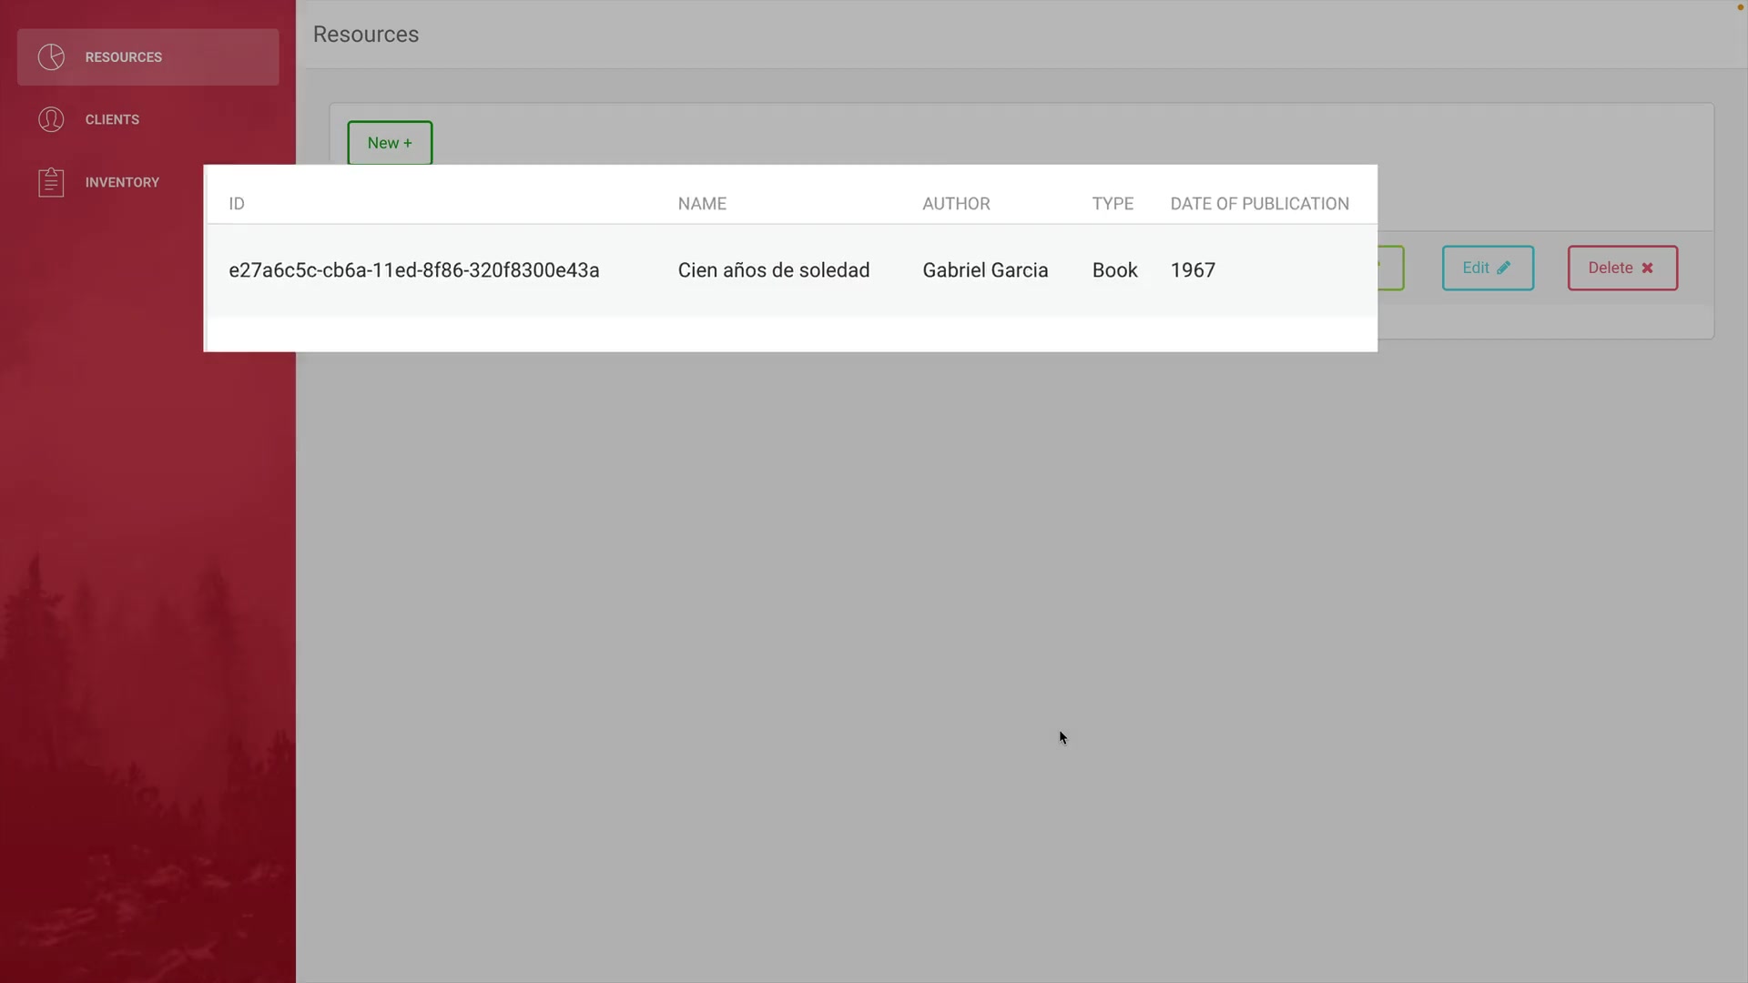
Task: Click the Cien años de soledad cell
Action: [773, 270]
